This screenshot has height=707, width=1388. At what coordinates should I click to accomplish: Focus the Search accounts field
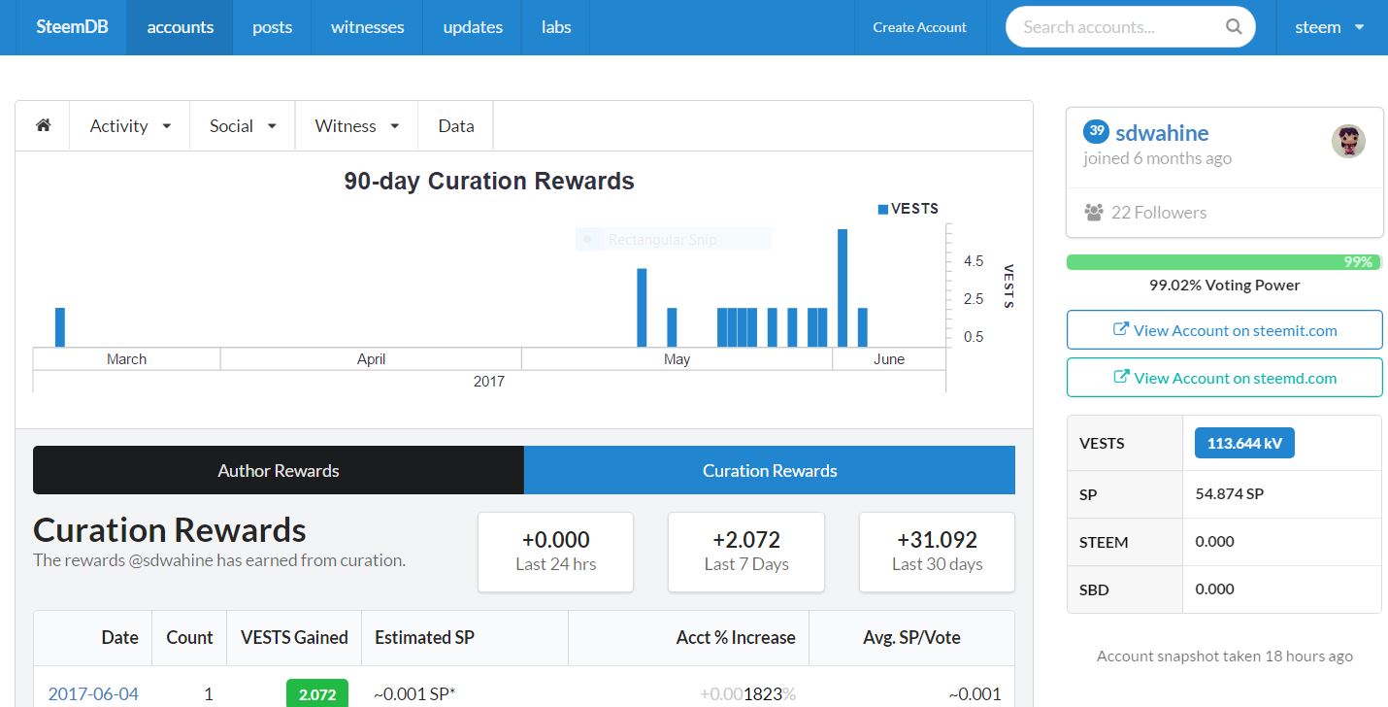[x=1130, y=27]
